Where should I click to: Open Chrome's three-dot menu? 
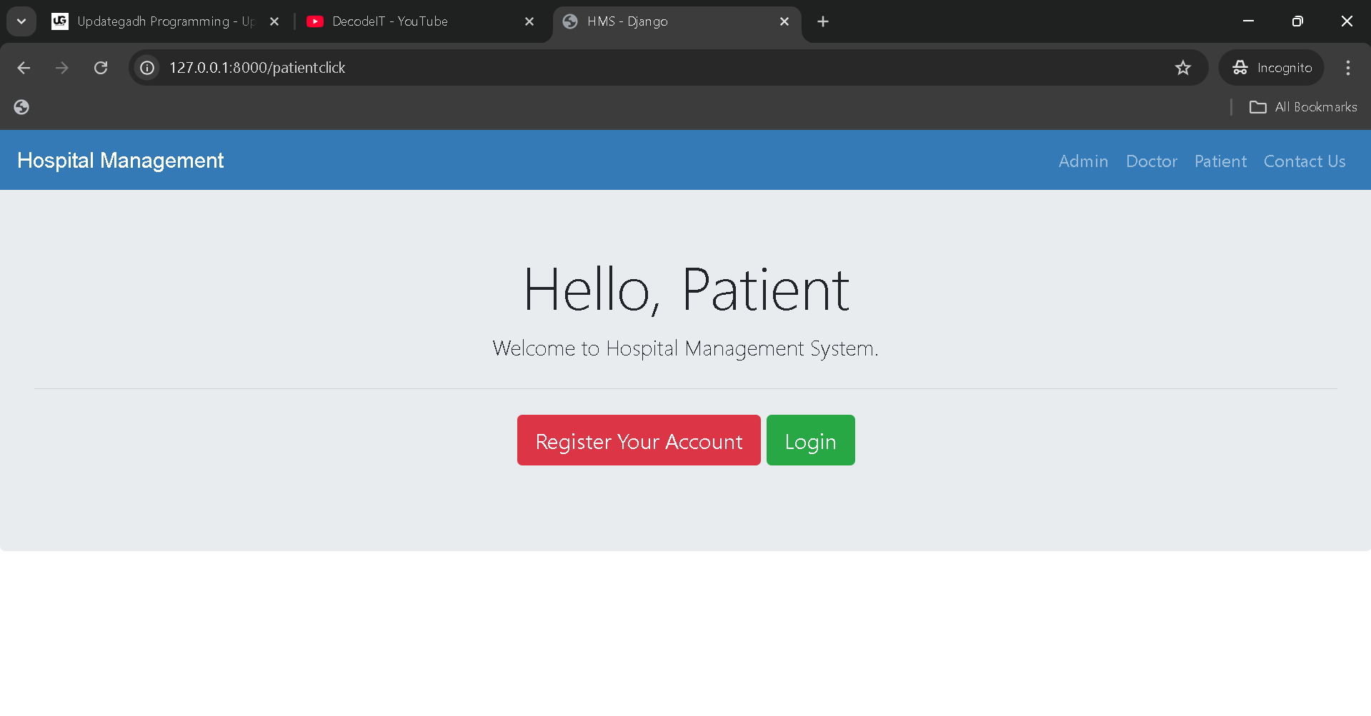(1347, 68)
